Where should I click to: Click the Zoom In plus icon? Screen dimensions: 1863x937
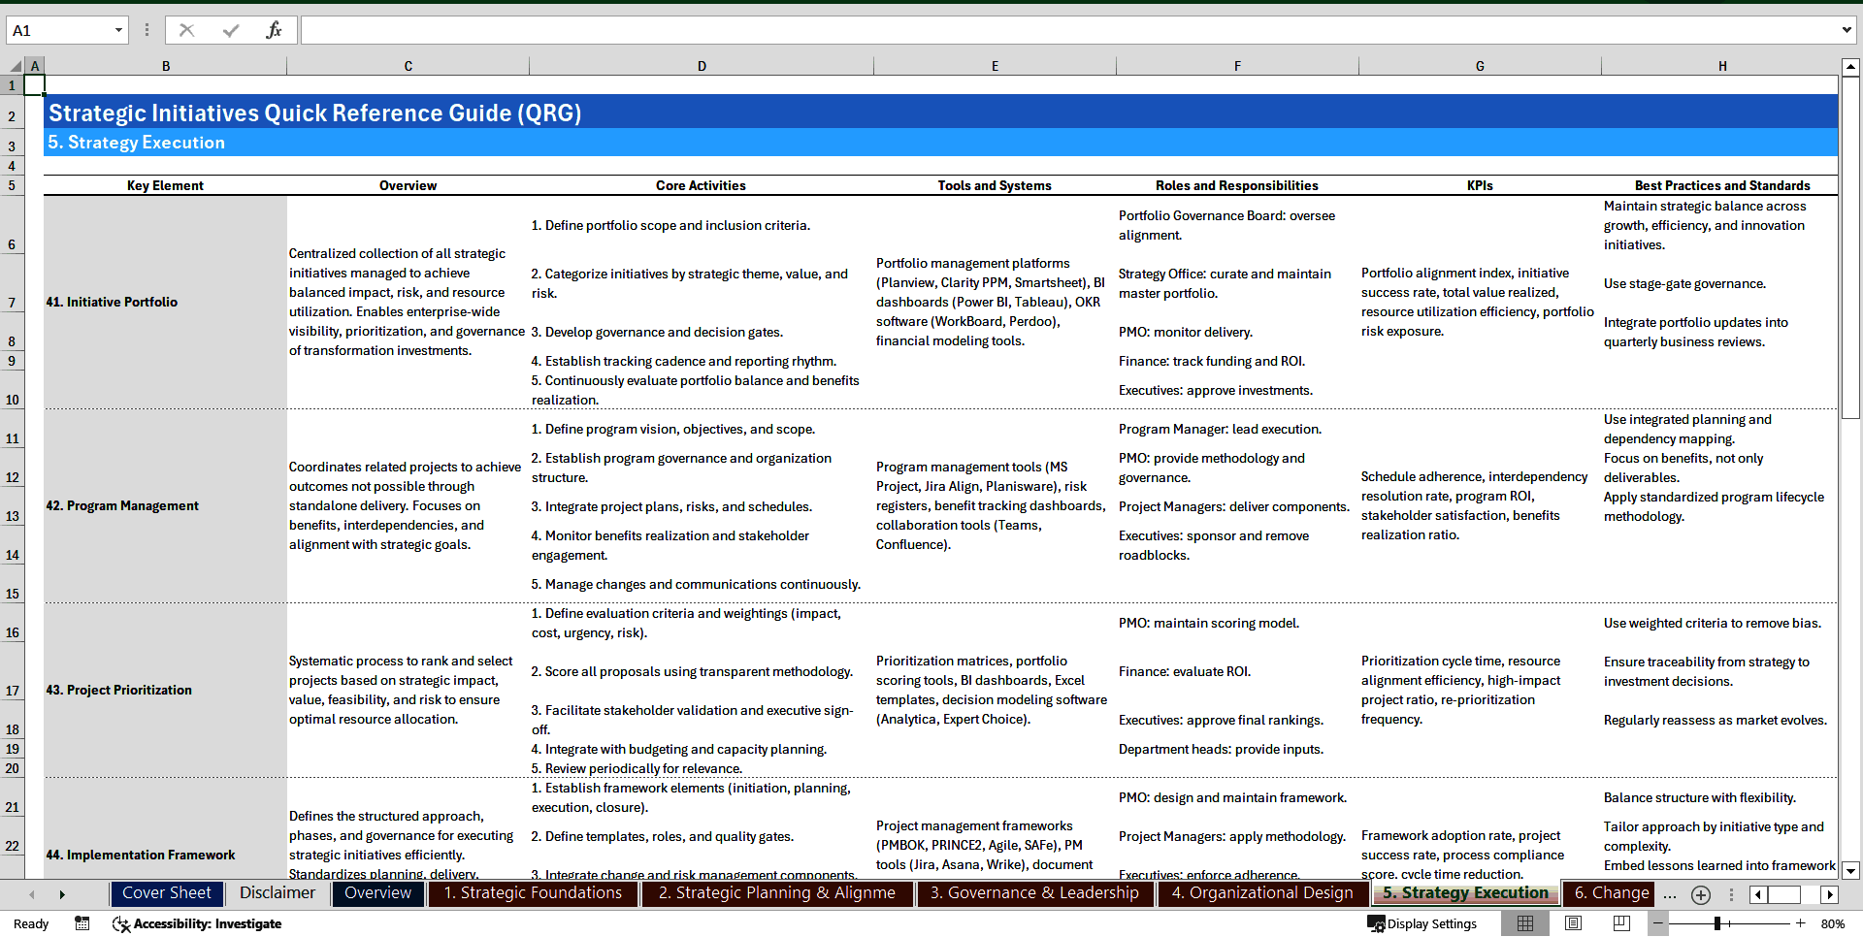click(x=1800, y=923)
